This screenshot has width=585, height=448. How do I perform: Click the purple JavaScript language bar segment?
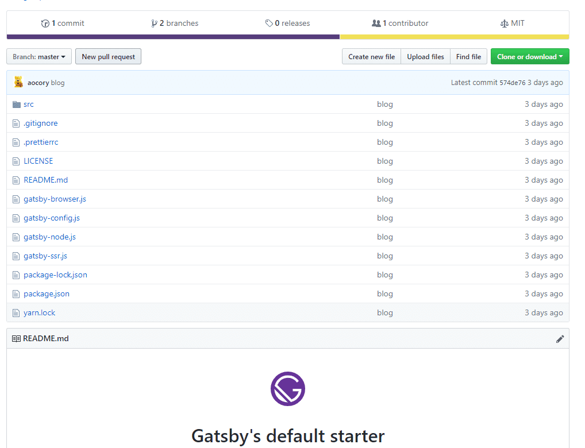pyautogui.click(x=173, y=37)
